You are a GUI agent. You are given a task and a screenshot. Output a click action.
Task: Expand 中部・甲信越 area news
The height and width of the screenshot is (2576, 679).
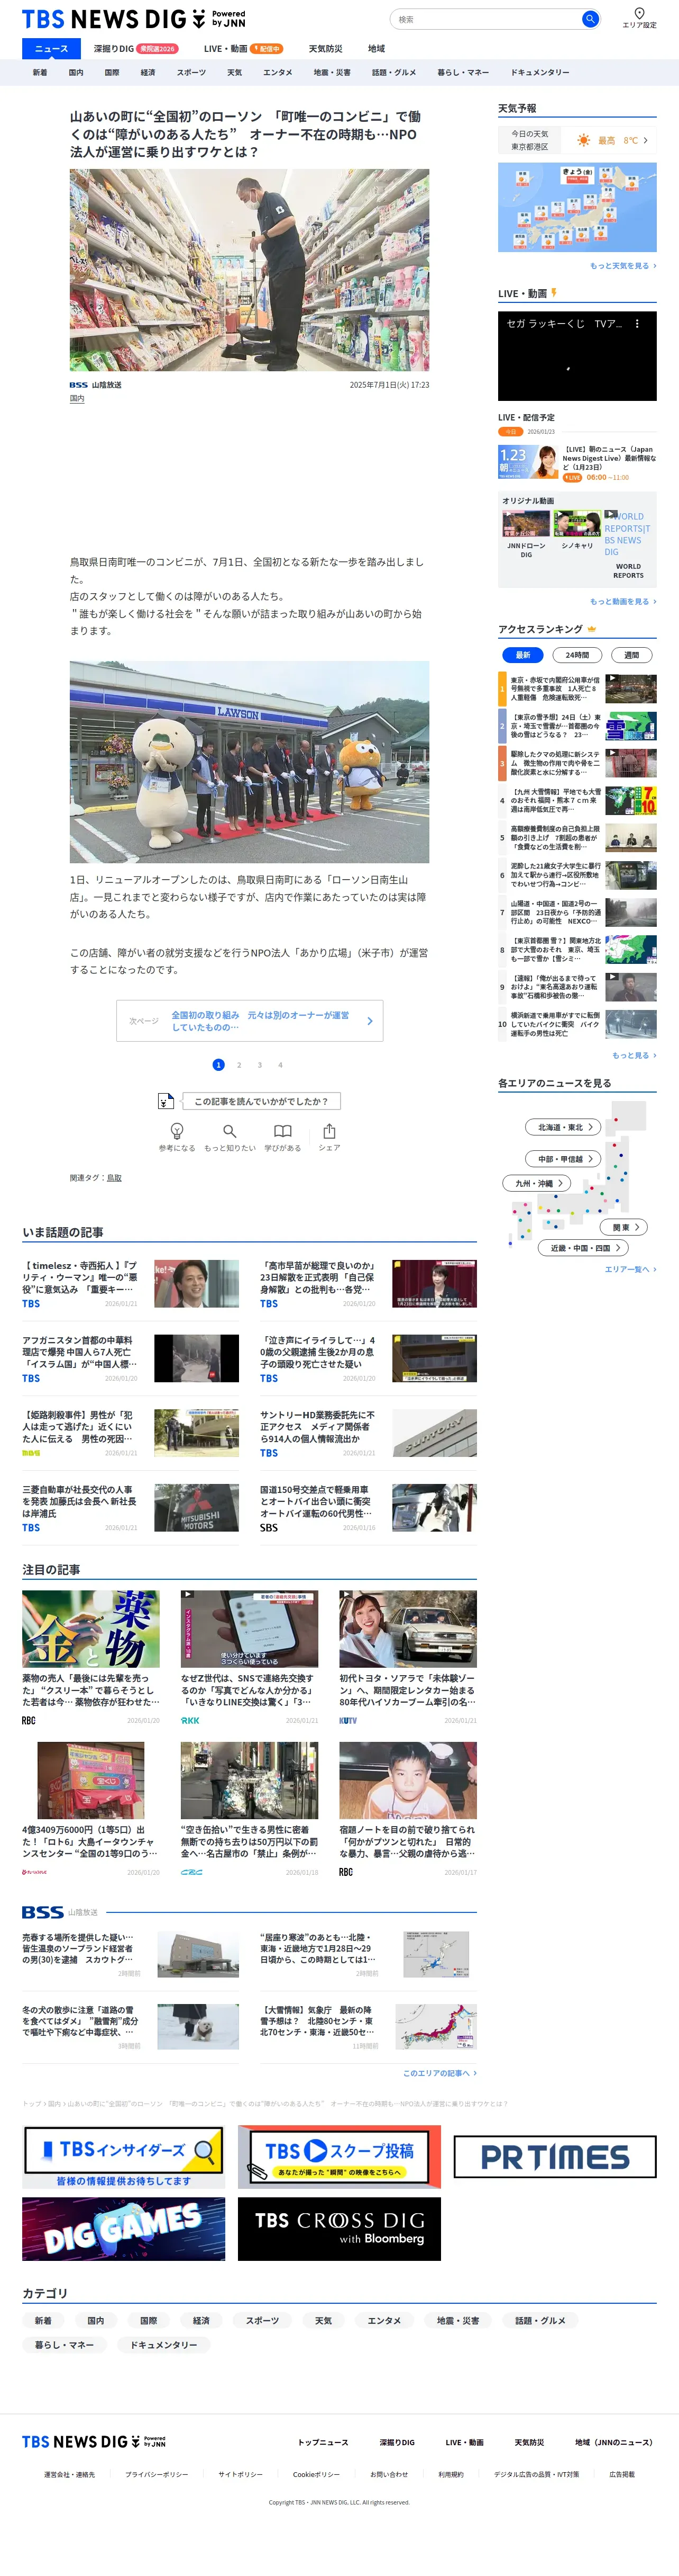coord(564,1159)
